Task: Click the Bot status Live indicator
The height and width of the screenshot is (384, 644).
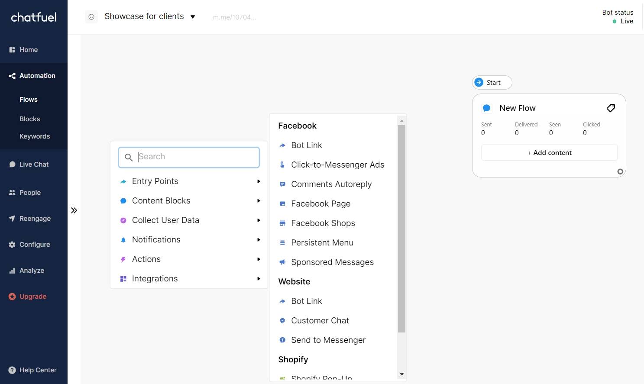Action: click(x=623, y=21)
